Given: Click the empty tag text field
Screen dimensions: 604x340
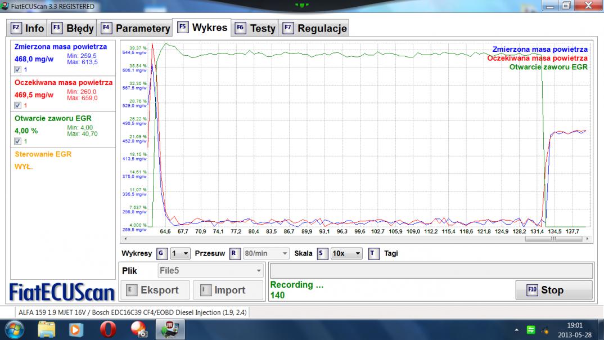Looking at the screenshot, I should click(x=431, y=271).
